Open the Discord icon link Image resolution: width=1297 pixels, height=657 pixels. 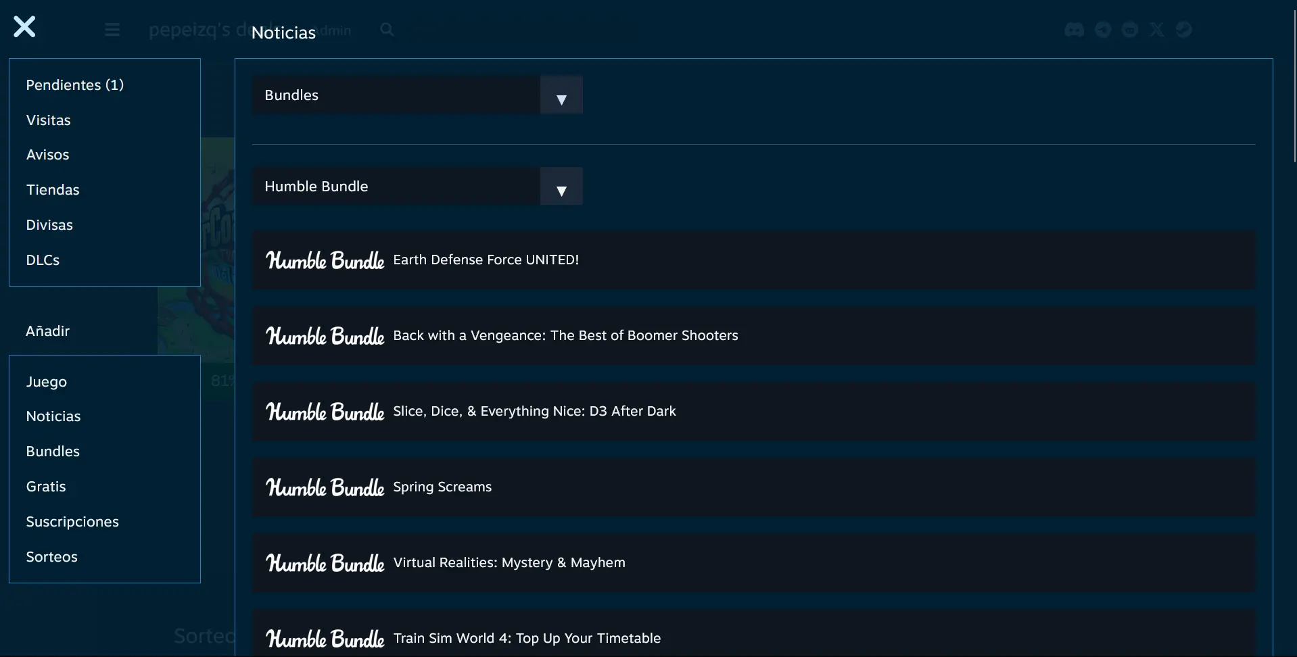click(1074, 30)
